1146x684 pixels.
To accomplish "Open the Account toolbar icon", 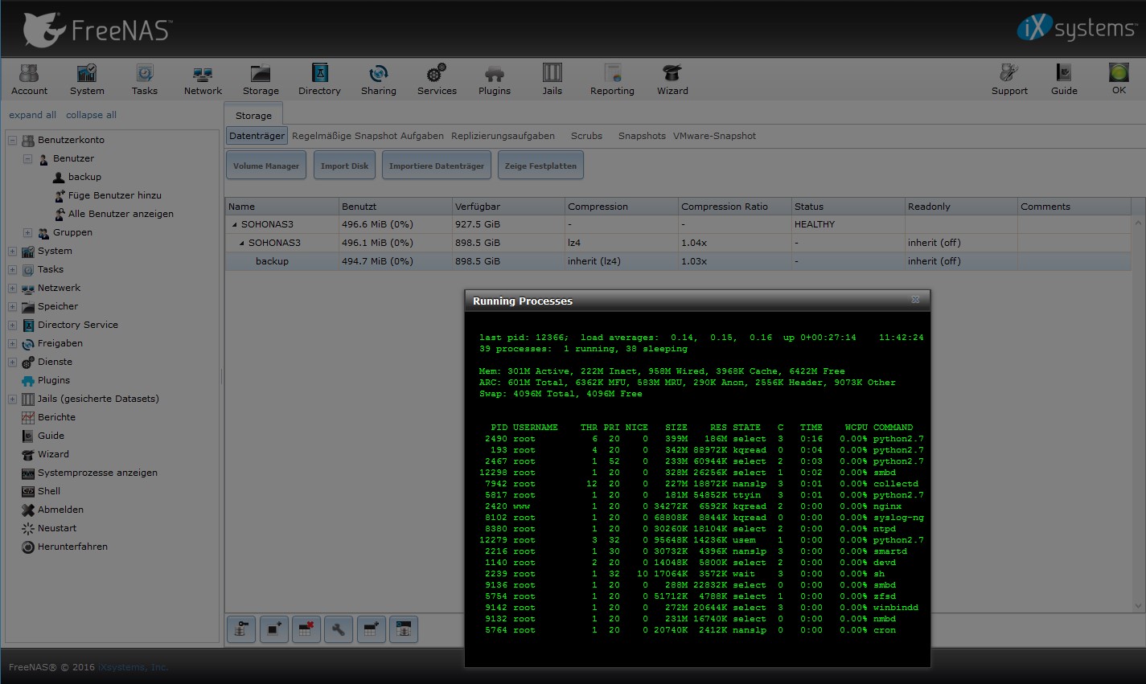I will (29, 80).
